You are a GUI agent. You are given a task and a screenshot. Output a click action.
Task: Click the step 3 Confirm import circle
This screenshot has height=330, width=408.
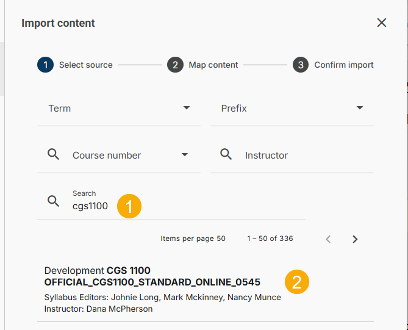(301, 65)
